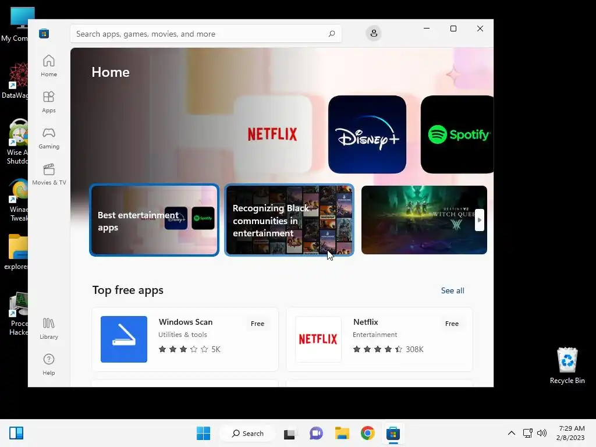This screenshot has height=447, width=596.
Task: Go to the Apps section
Action: 49,102
